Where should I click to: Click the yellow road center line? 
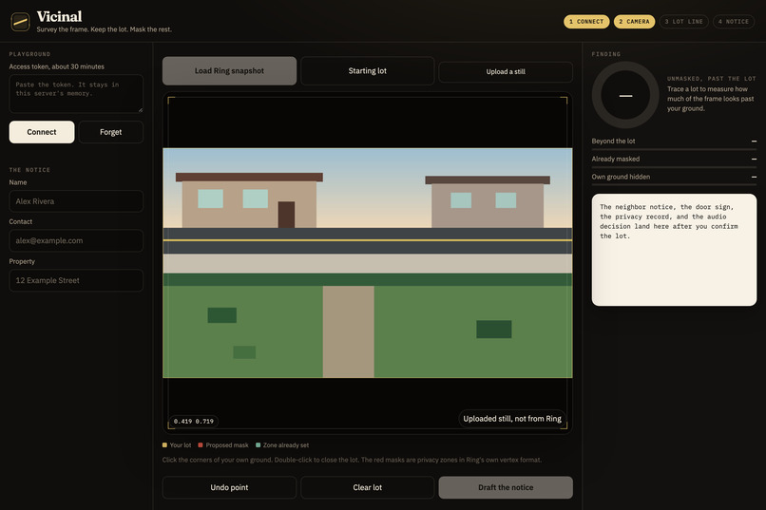coord(368,240)
